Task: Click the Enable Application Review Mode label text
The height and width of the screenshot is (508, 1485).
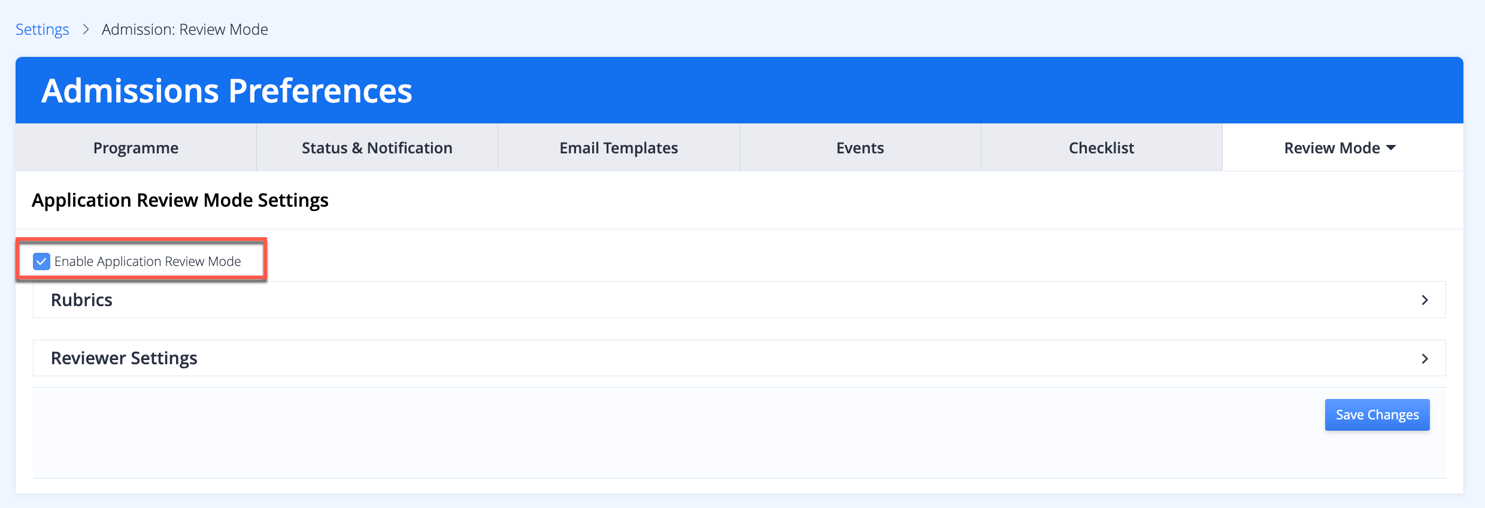Action: pos(147,261)
